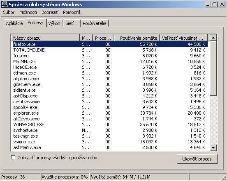Screen dimensions: 227x181
Task: Minimize the Task Manager window
Action: (208, 5)
